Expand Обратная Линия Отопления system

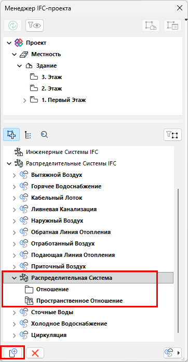(15, 232)
